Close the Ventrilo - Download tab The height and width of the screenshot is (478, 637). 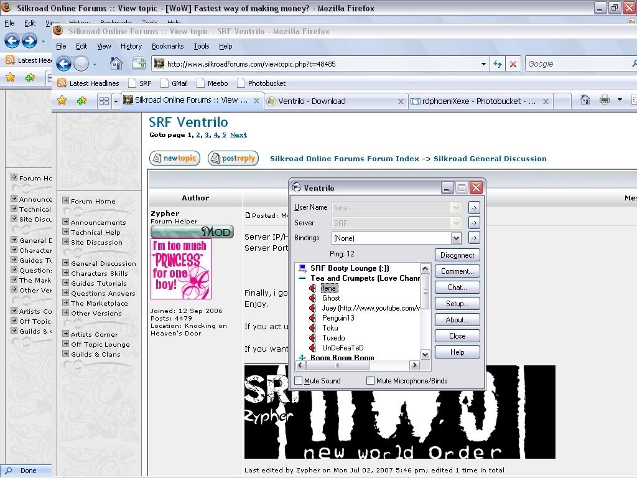[x=401, y=101]
